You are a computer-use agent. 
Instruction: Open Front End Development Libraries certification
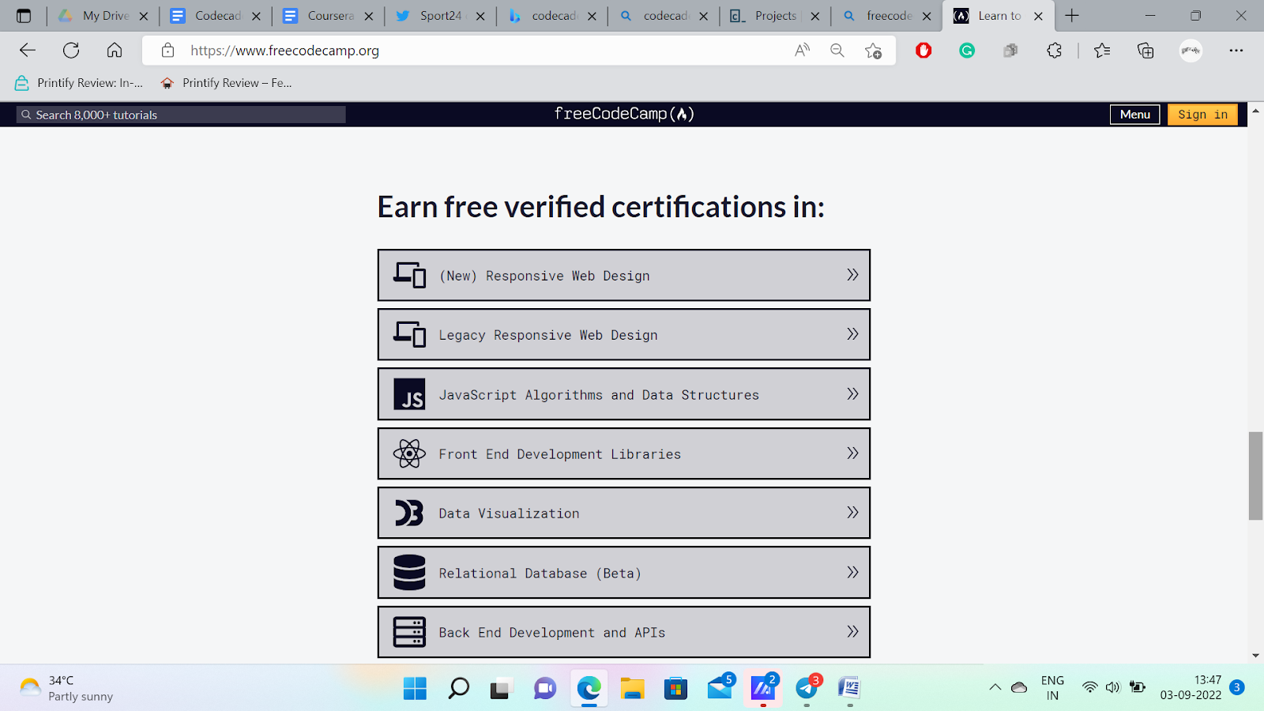[624, 453]
